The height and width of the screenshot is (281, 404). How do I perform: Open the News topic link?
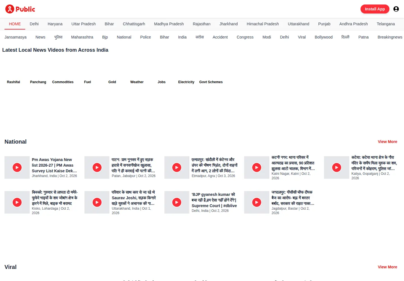[40, 37]
